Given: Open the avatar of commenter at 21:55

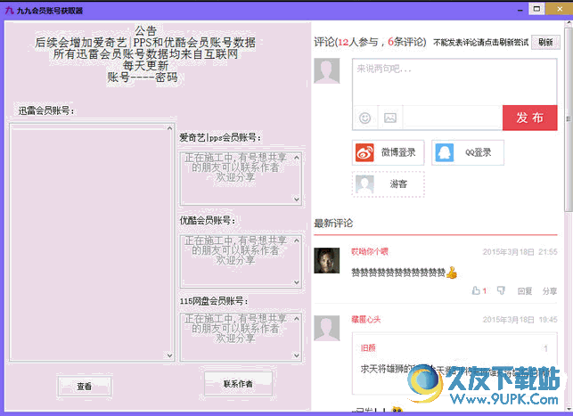Looking at the screenshot, I should 327,260.
